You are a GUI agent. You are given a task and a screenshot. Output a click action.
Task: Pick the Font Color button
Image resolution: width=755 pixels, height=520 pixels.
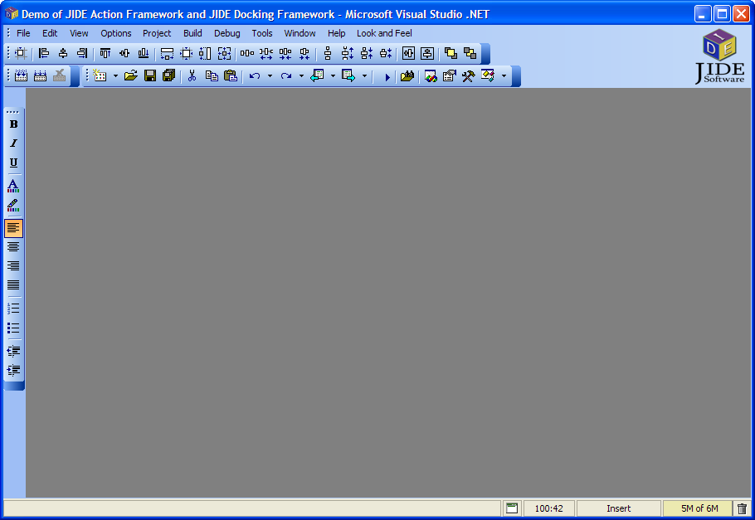coord(13,186)
